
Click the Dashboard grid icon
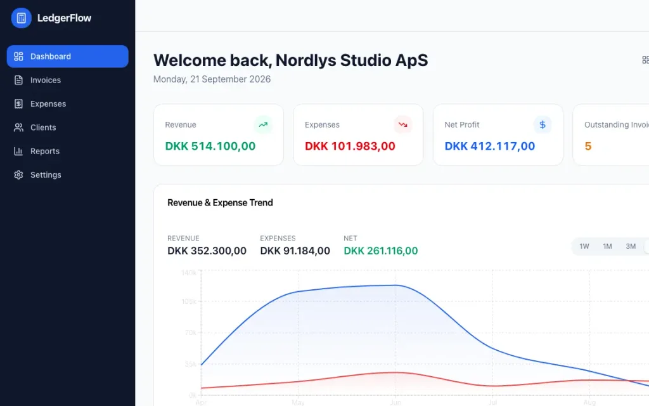click(18, 56)
